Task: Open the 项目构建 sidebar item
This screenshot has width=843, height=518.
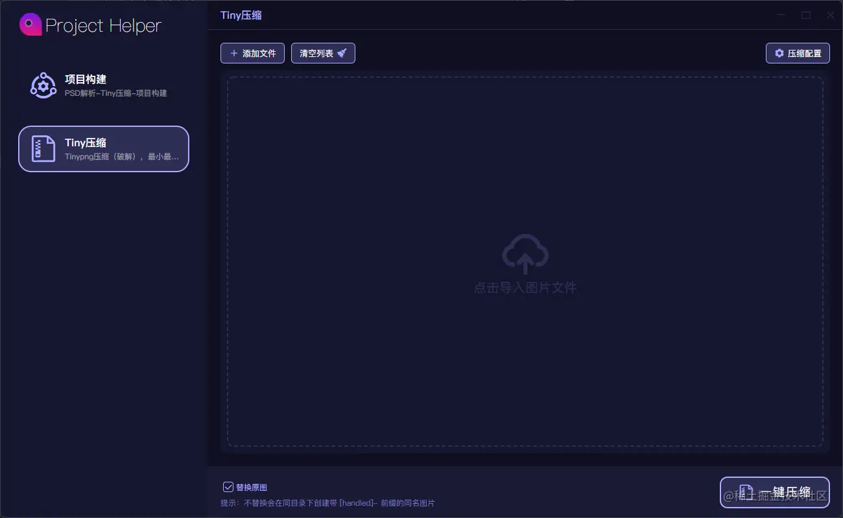Action: coord(104,85)
